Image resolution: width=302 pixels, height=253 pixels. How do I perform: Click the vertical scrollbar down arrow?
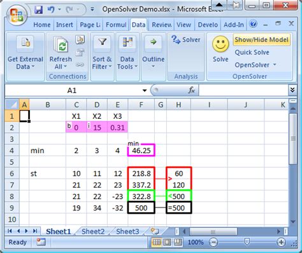[x=293, y=221]
